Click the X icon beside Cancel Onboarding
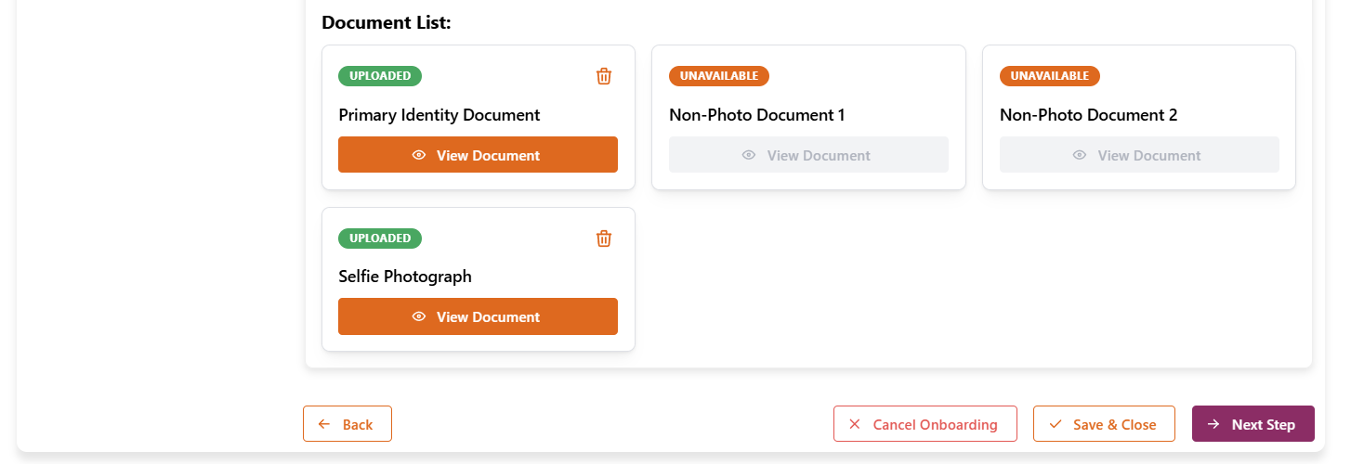The height and width of the screenshot is (464, 1364). click(855, 424)
